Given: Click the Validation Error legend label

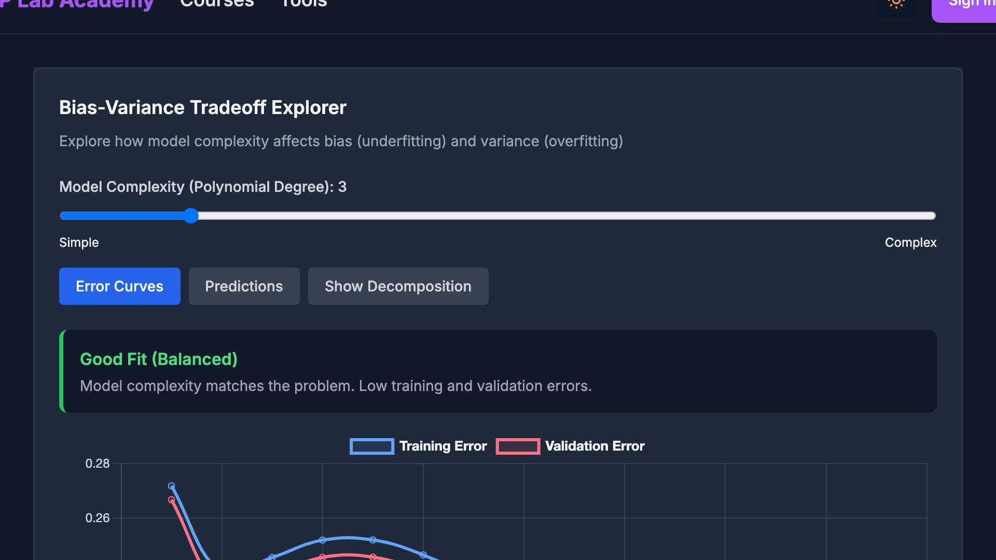Looking at the screenshot, I should point(594,446).
